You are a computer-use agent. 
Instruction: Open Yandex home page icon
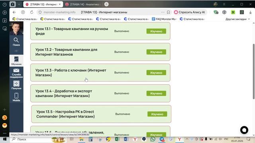coord(23,12)
